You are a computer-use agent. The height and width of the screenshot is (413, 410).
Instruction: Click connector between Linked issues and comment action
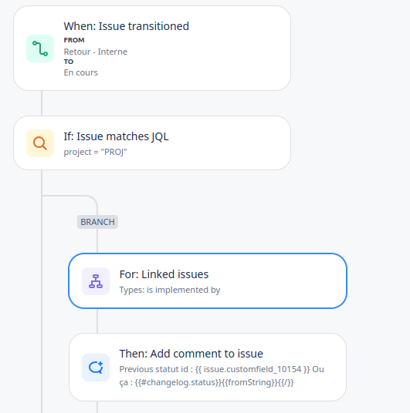(97, 321)
